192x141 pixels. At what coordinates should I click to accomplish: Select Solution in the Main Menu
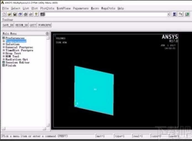(x=12, y=44)
